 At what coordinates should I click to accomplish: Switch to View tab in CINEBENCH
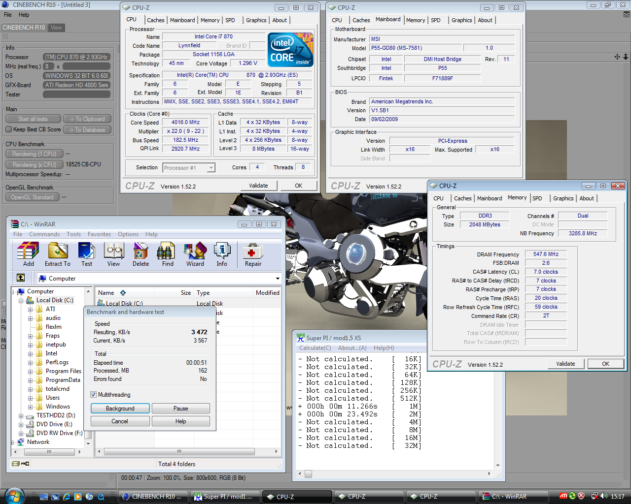pyautogui.click(x=56, y=28)
